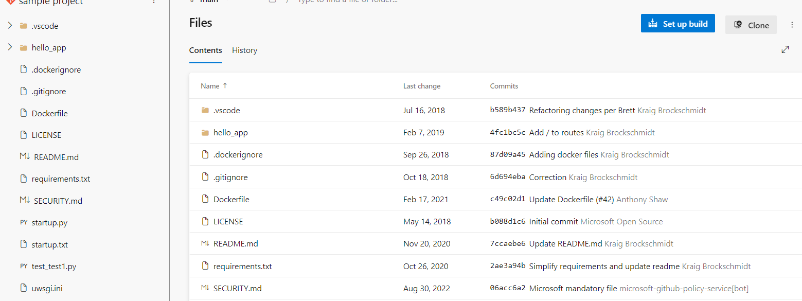
Task: Expand the .vscode folder in the sidebar
Action: tap(9, 25)
